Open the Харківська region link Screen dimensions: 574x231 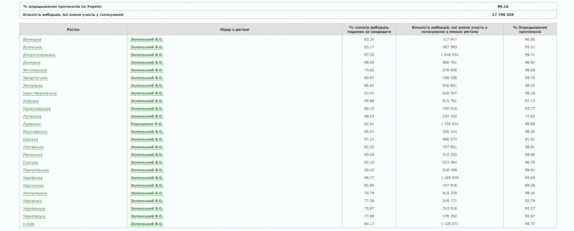point(33,177)
